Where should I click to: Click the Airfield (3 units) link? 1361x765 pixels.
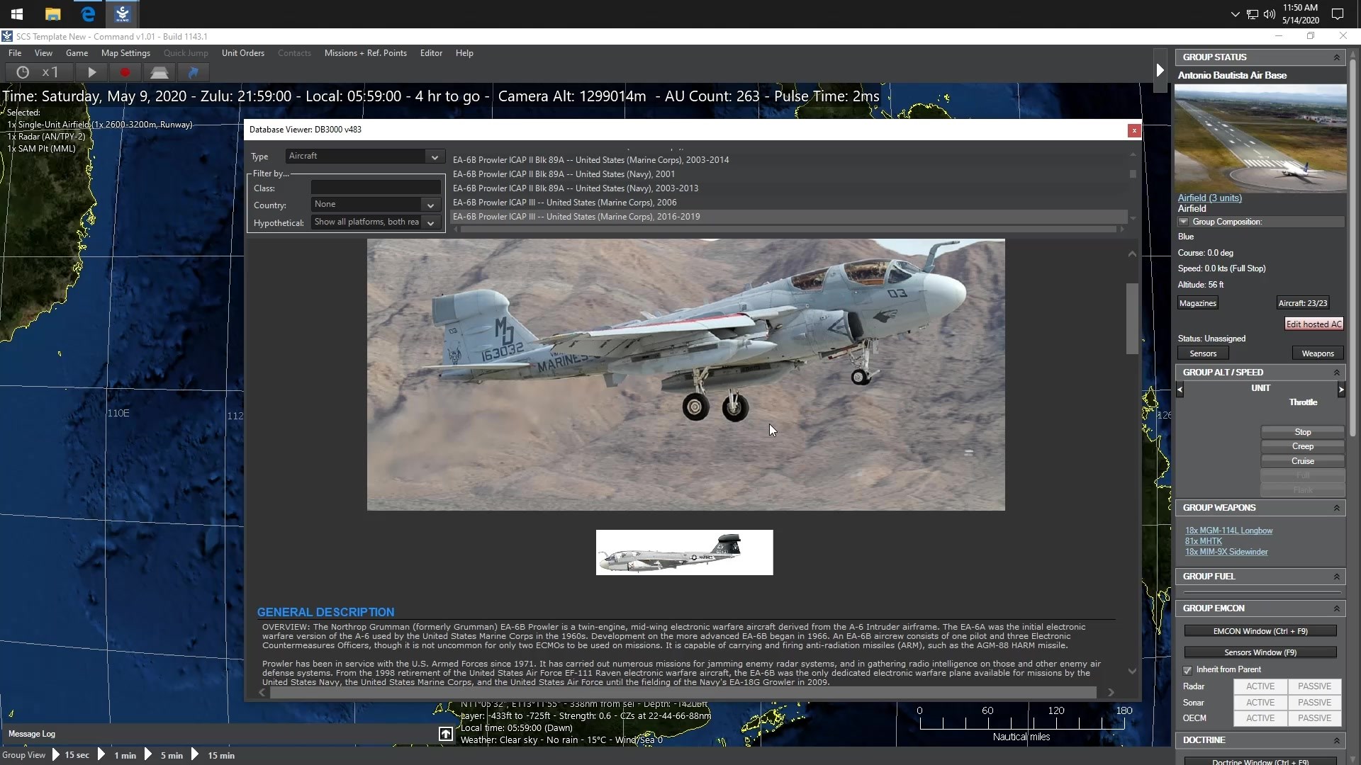click(1210, 198)
